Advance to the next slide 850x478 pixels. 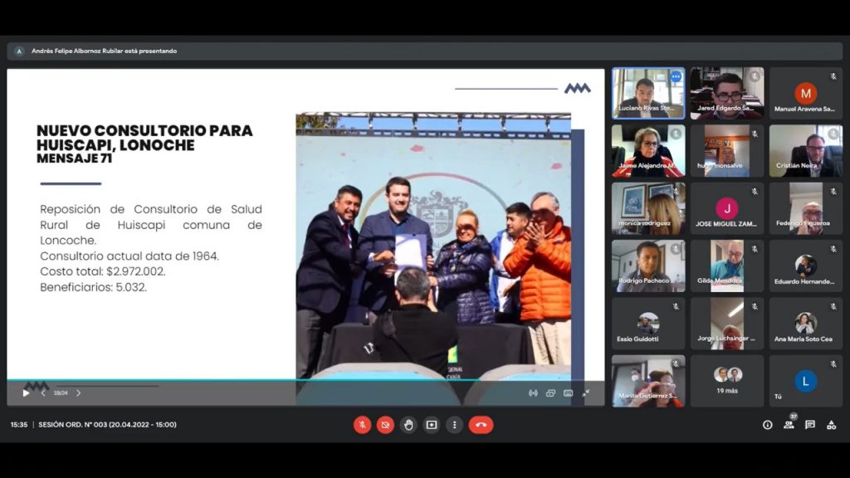pyautogui.click(x=79, y=393)
